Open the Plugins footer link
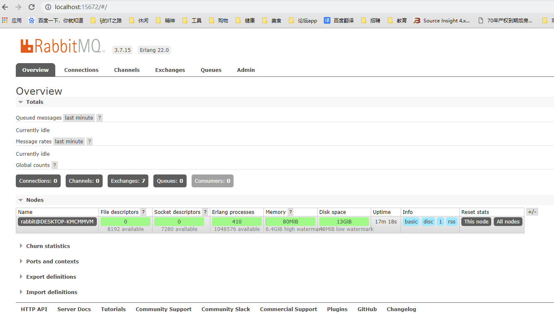Screen dimensions: 554x319 pos(337,309)
